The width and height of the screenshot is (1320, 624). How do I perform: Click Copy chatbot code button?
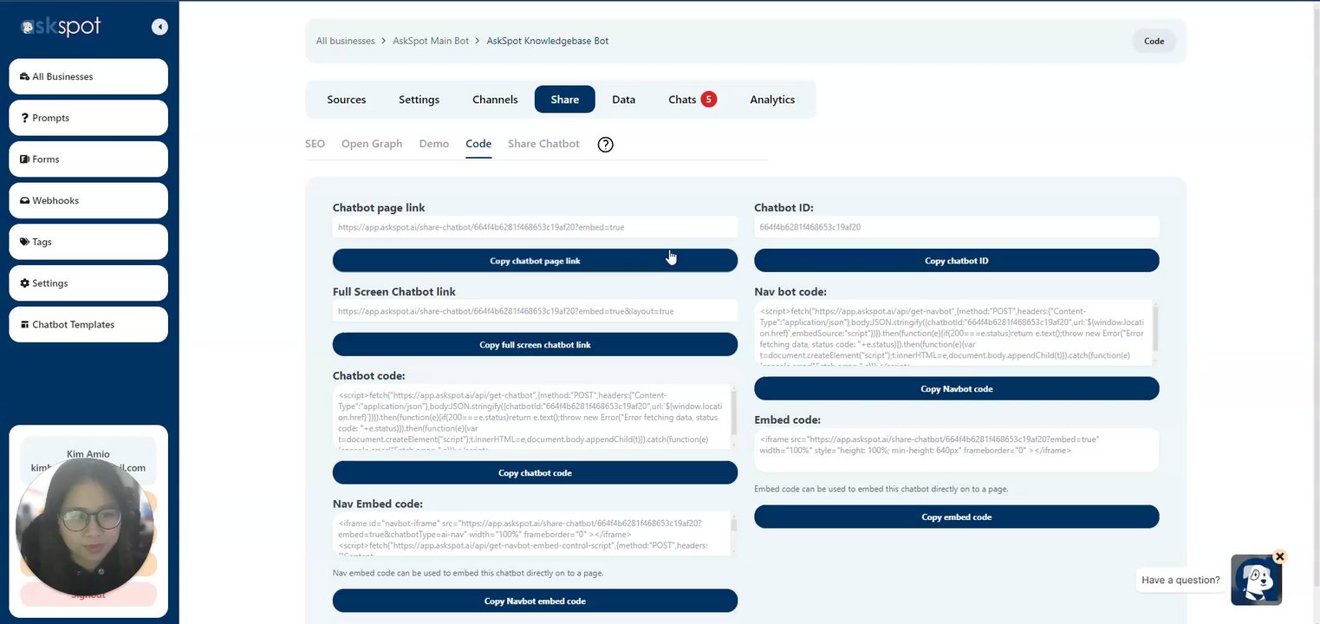click(x=535, y=473)
